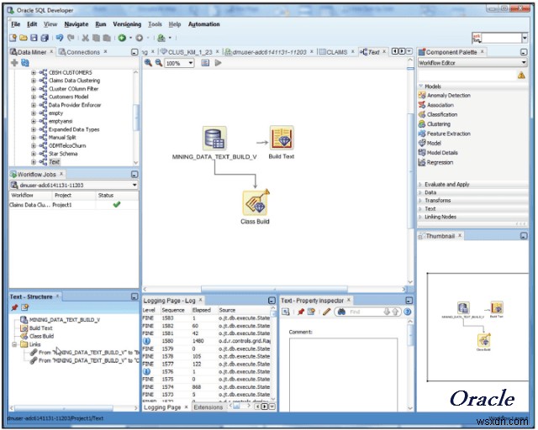The height and width of the screenshot is (430, 538).
Task: Open the zoom percentage 100% dropdown
Action: tap(191, 63)
